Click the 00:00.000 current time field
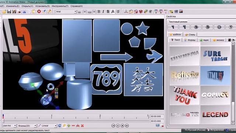 157,116
